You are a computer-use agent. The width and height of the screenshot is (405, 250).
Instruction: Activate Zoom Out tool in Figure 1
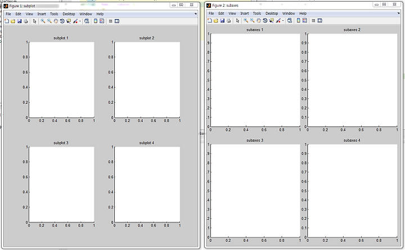tap(49, 21)
